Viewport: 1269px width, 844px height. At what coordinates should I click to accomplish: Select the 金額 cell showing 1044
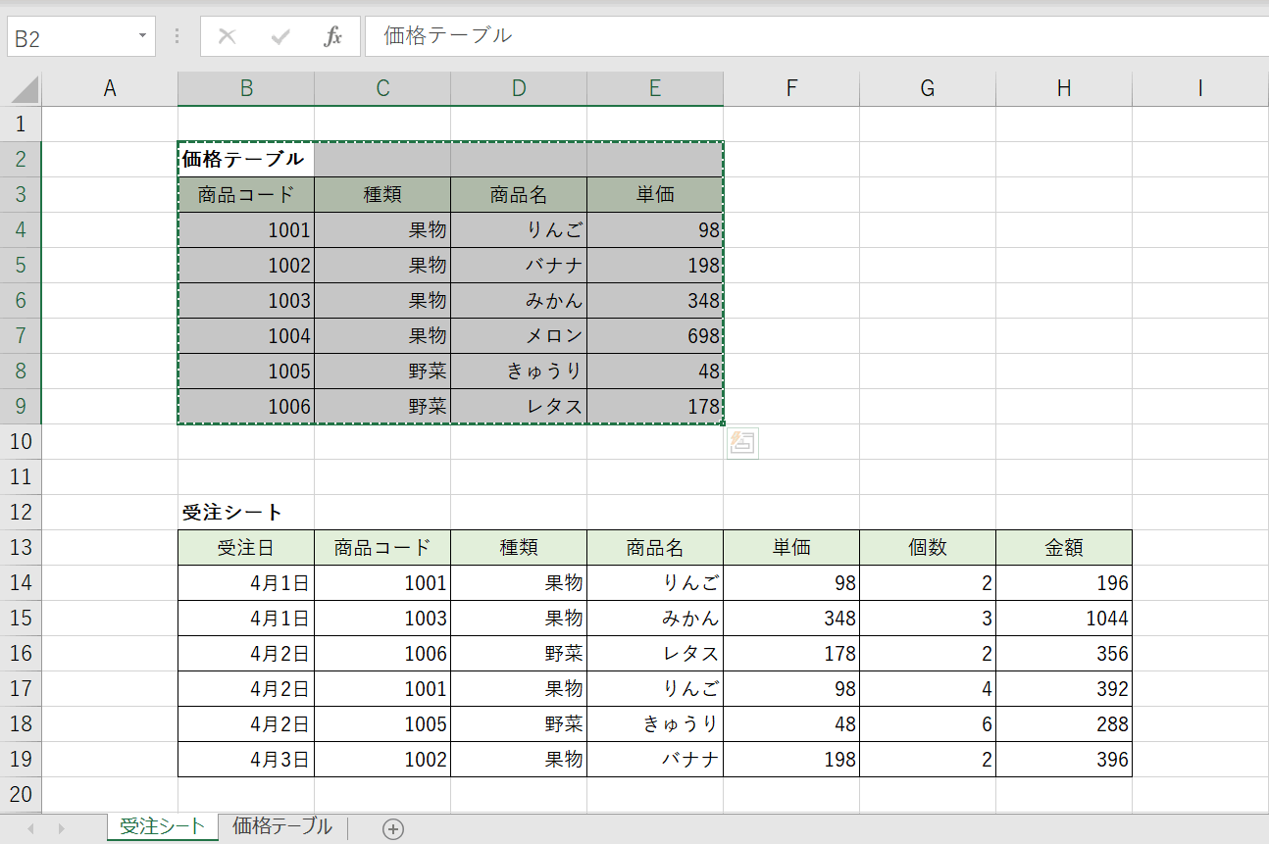pyautogui.click(x=1063, y=618)
